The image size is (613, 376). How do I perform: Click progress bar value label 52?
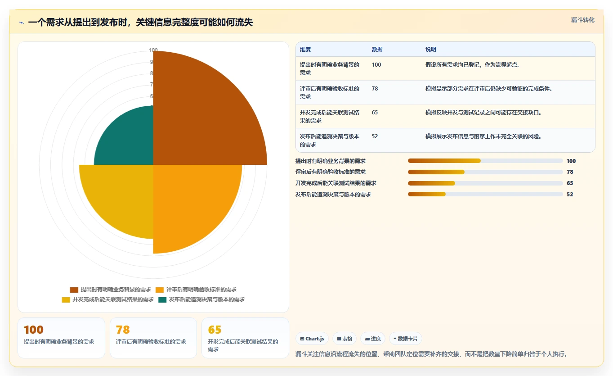[570, 195]
